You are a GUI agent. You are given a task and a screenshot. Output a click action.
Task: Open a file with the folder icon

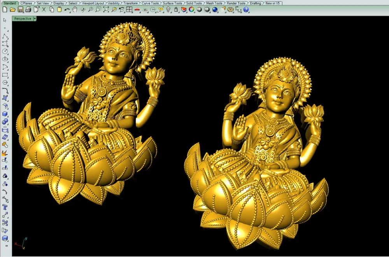pyautogui.click(x=13, y=10)
